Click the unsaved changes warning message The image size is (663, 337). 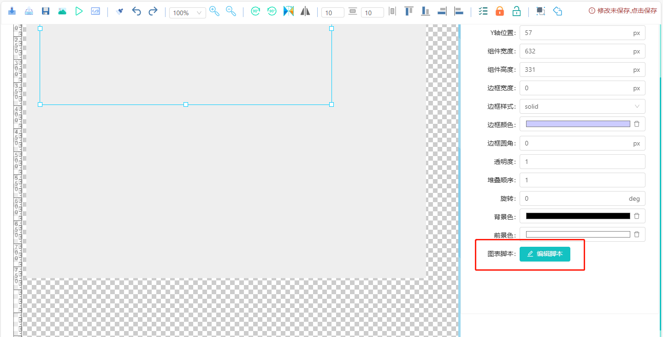point(623,11)
